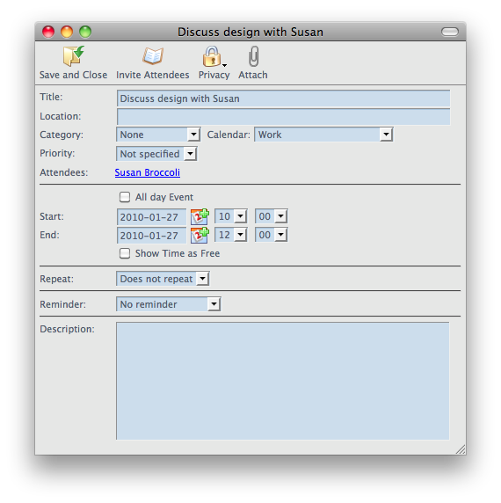Viewport: 501px width, 503px height.
Task: Open the Reminder dropdown No reminder
Action: (168, 304)
